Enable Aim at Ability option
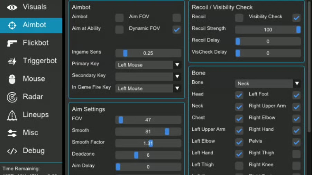The image size is (312, 175). coord(119,30)
